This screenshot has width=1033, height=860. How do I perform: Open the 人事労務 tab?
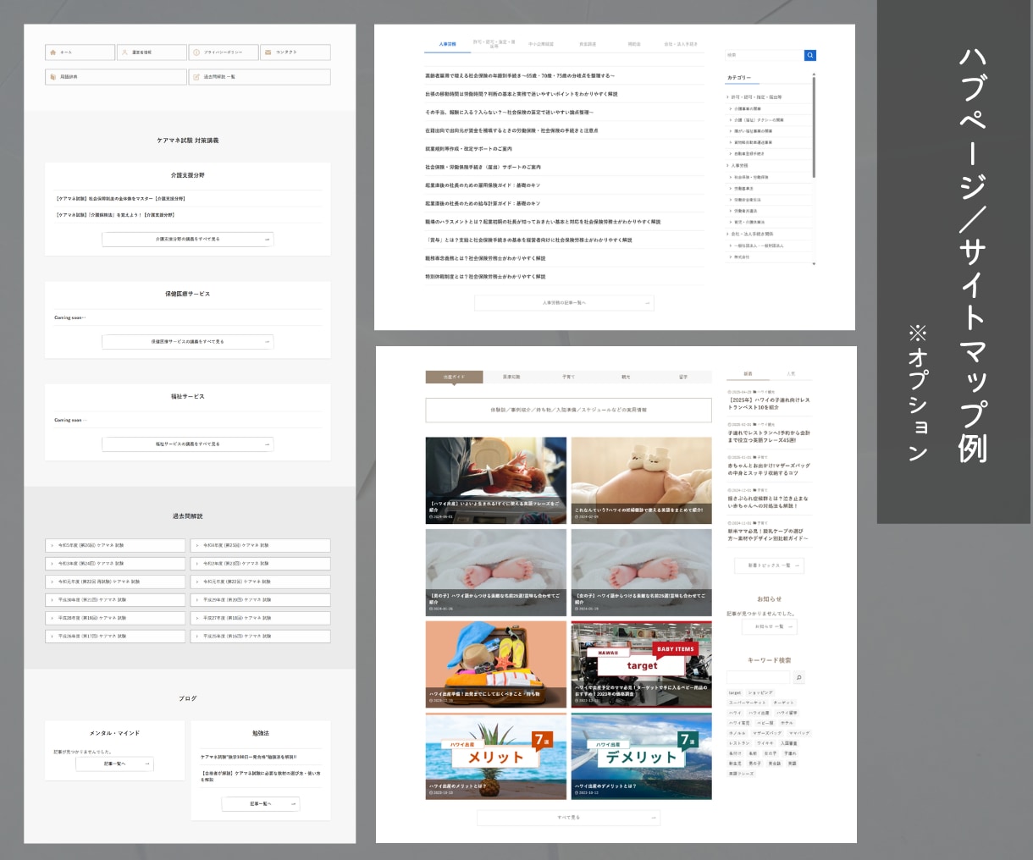[x=447, y=44]
